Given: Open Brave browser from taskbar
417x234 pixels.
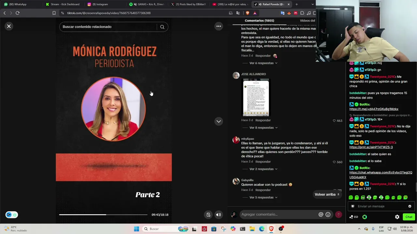Looking at the screenshot, I should point(271,229).
